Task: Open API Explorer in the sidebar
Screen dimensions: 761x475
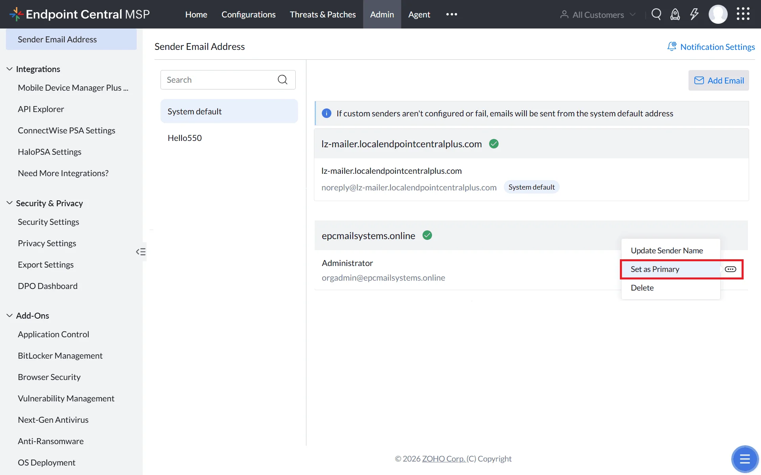Action: [41, 109]
